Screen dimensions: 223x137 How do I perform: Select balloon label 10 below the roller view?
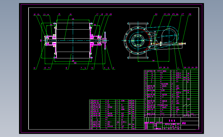pos(45,68)
